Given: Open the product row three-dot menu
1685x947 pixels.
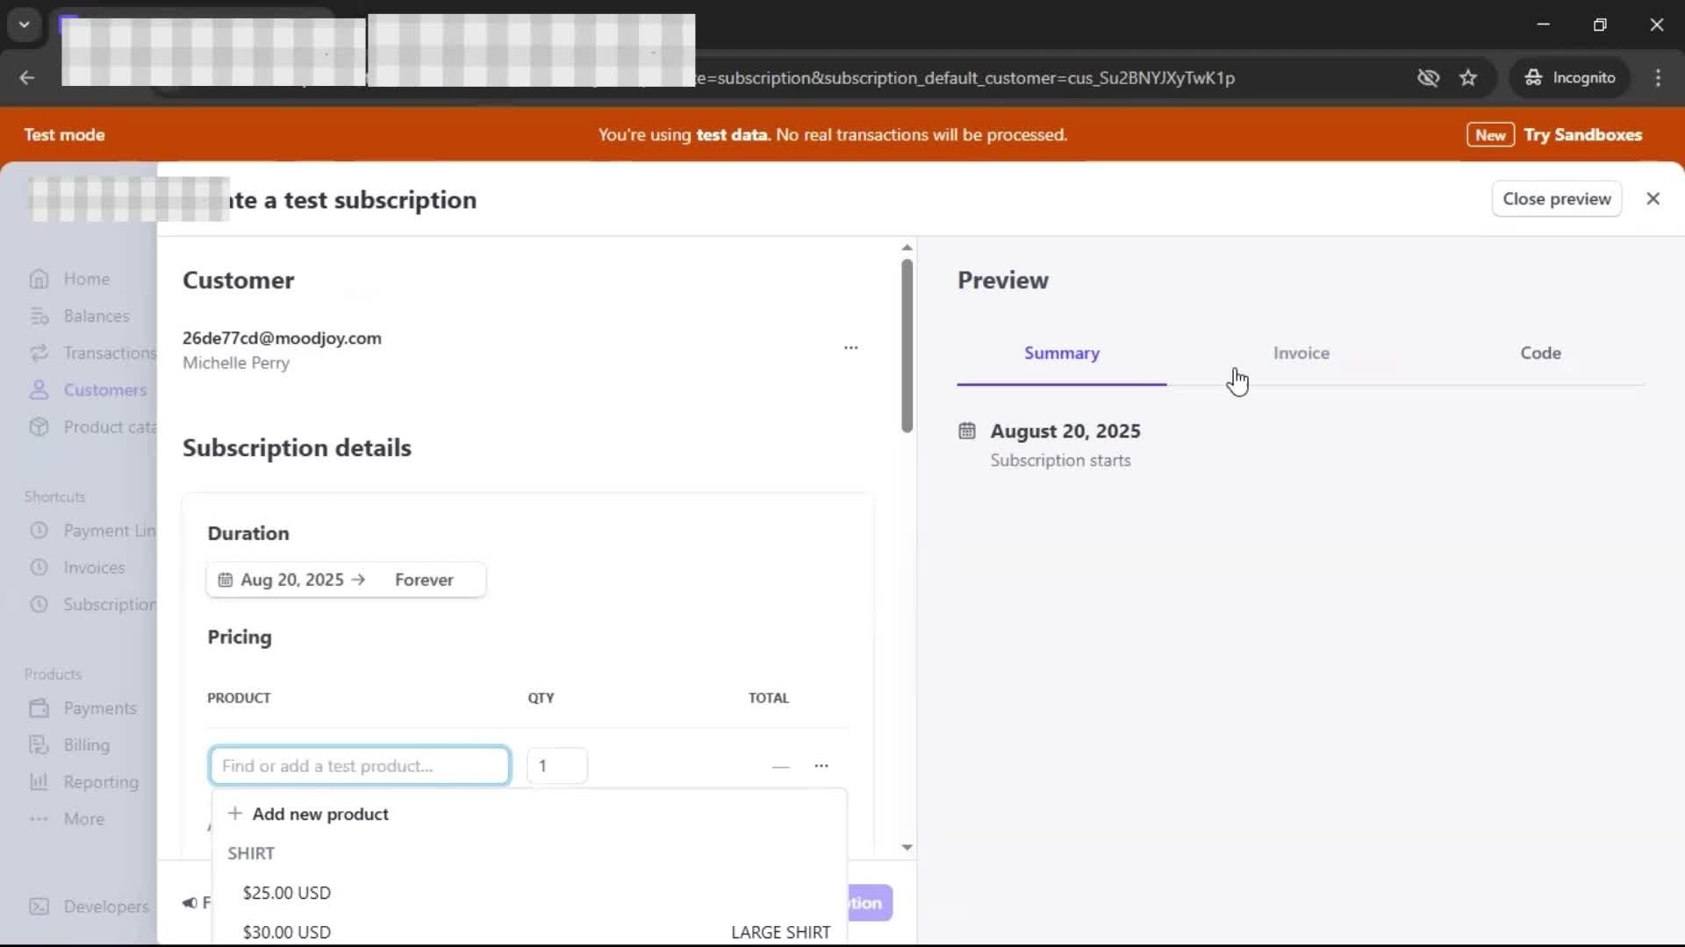Looking at the screenshot, I should [x=821, y=765].
